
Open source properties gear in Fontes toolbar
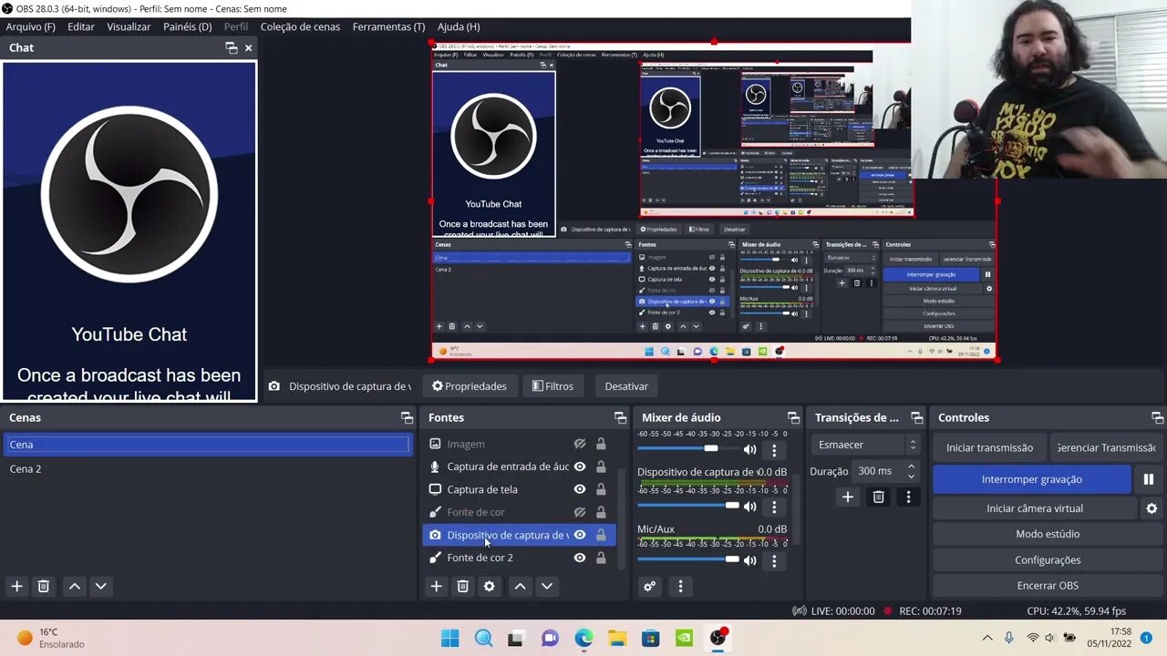click(489, 586)
